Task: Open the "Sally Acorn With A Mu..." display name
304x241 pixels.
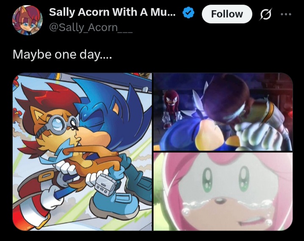Action: tap(112, 12)
